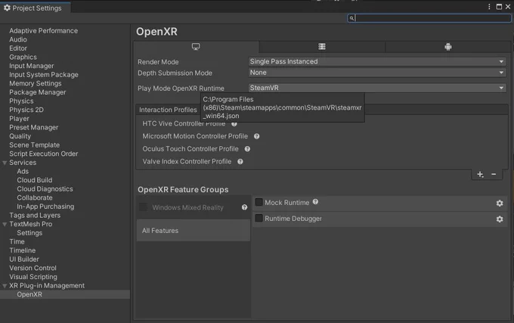Click help icon for Windows Mixed Reality

[245, 207]
